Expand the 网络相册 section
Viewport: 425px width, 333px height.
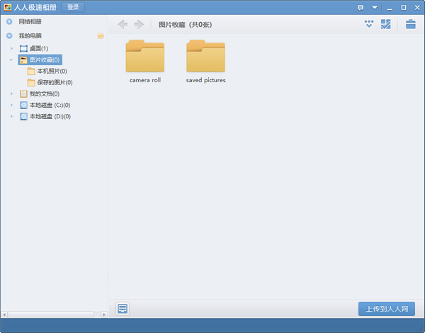9,21
